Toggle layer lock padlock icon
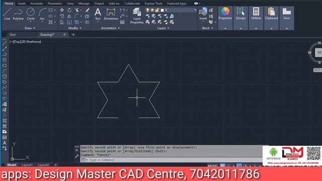 click(x=157, y=10)
